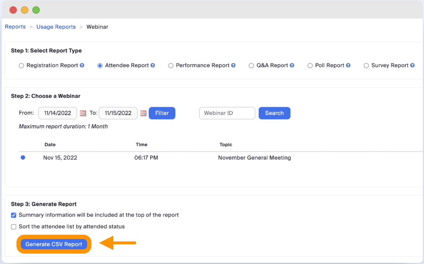Open help icon next to Q&A Report

point(292,65)
